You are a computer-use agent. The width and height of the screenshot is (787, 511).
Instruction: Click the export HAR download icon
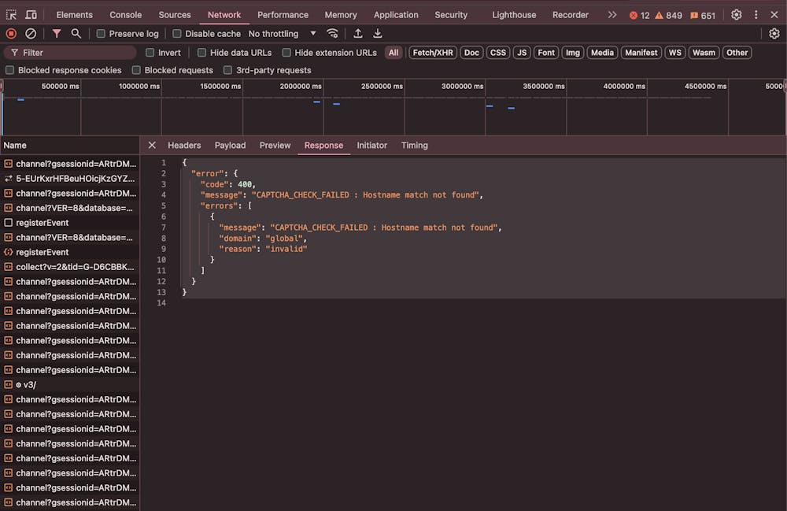click(378, 34)
